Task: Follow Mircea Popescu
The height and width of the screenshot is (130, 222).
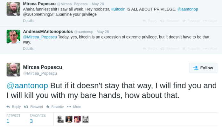Action: (203, 68)
